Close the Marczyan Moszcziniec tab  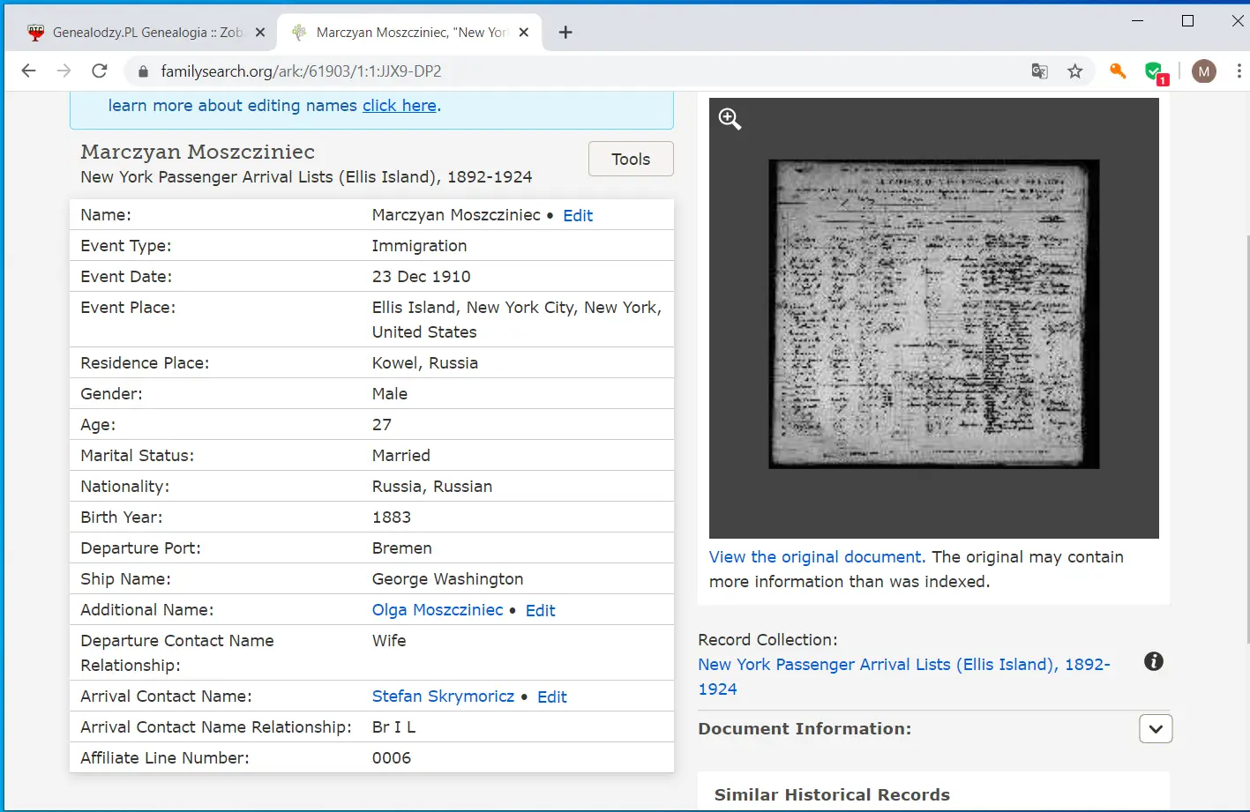click(524, 33)
